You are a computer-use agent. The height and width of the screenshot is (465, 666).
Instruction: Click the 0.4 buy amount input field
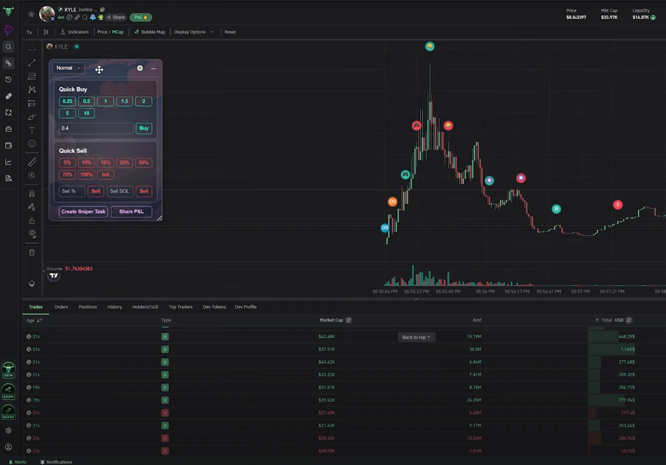coord(96,128)
